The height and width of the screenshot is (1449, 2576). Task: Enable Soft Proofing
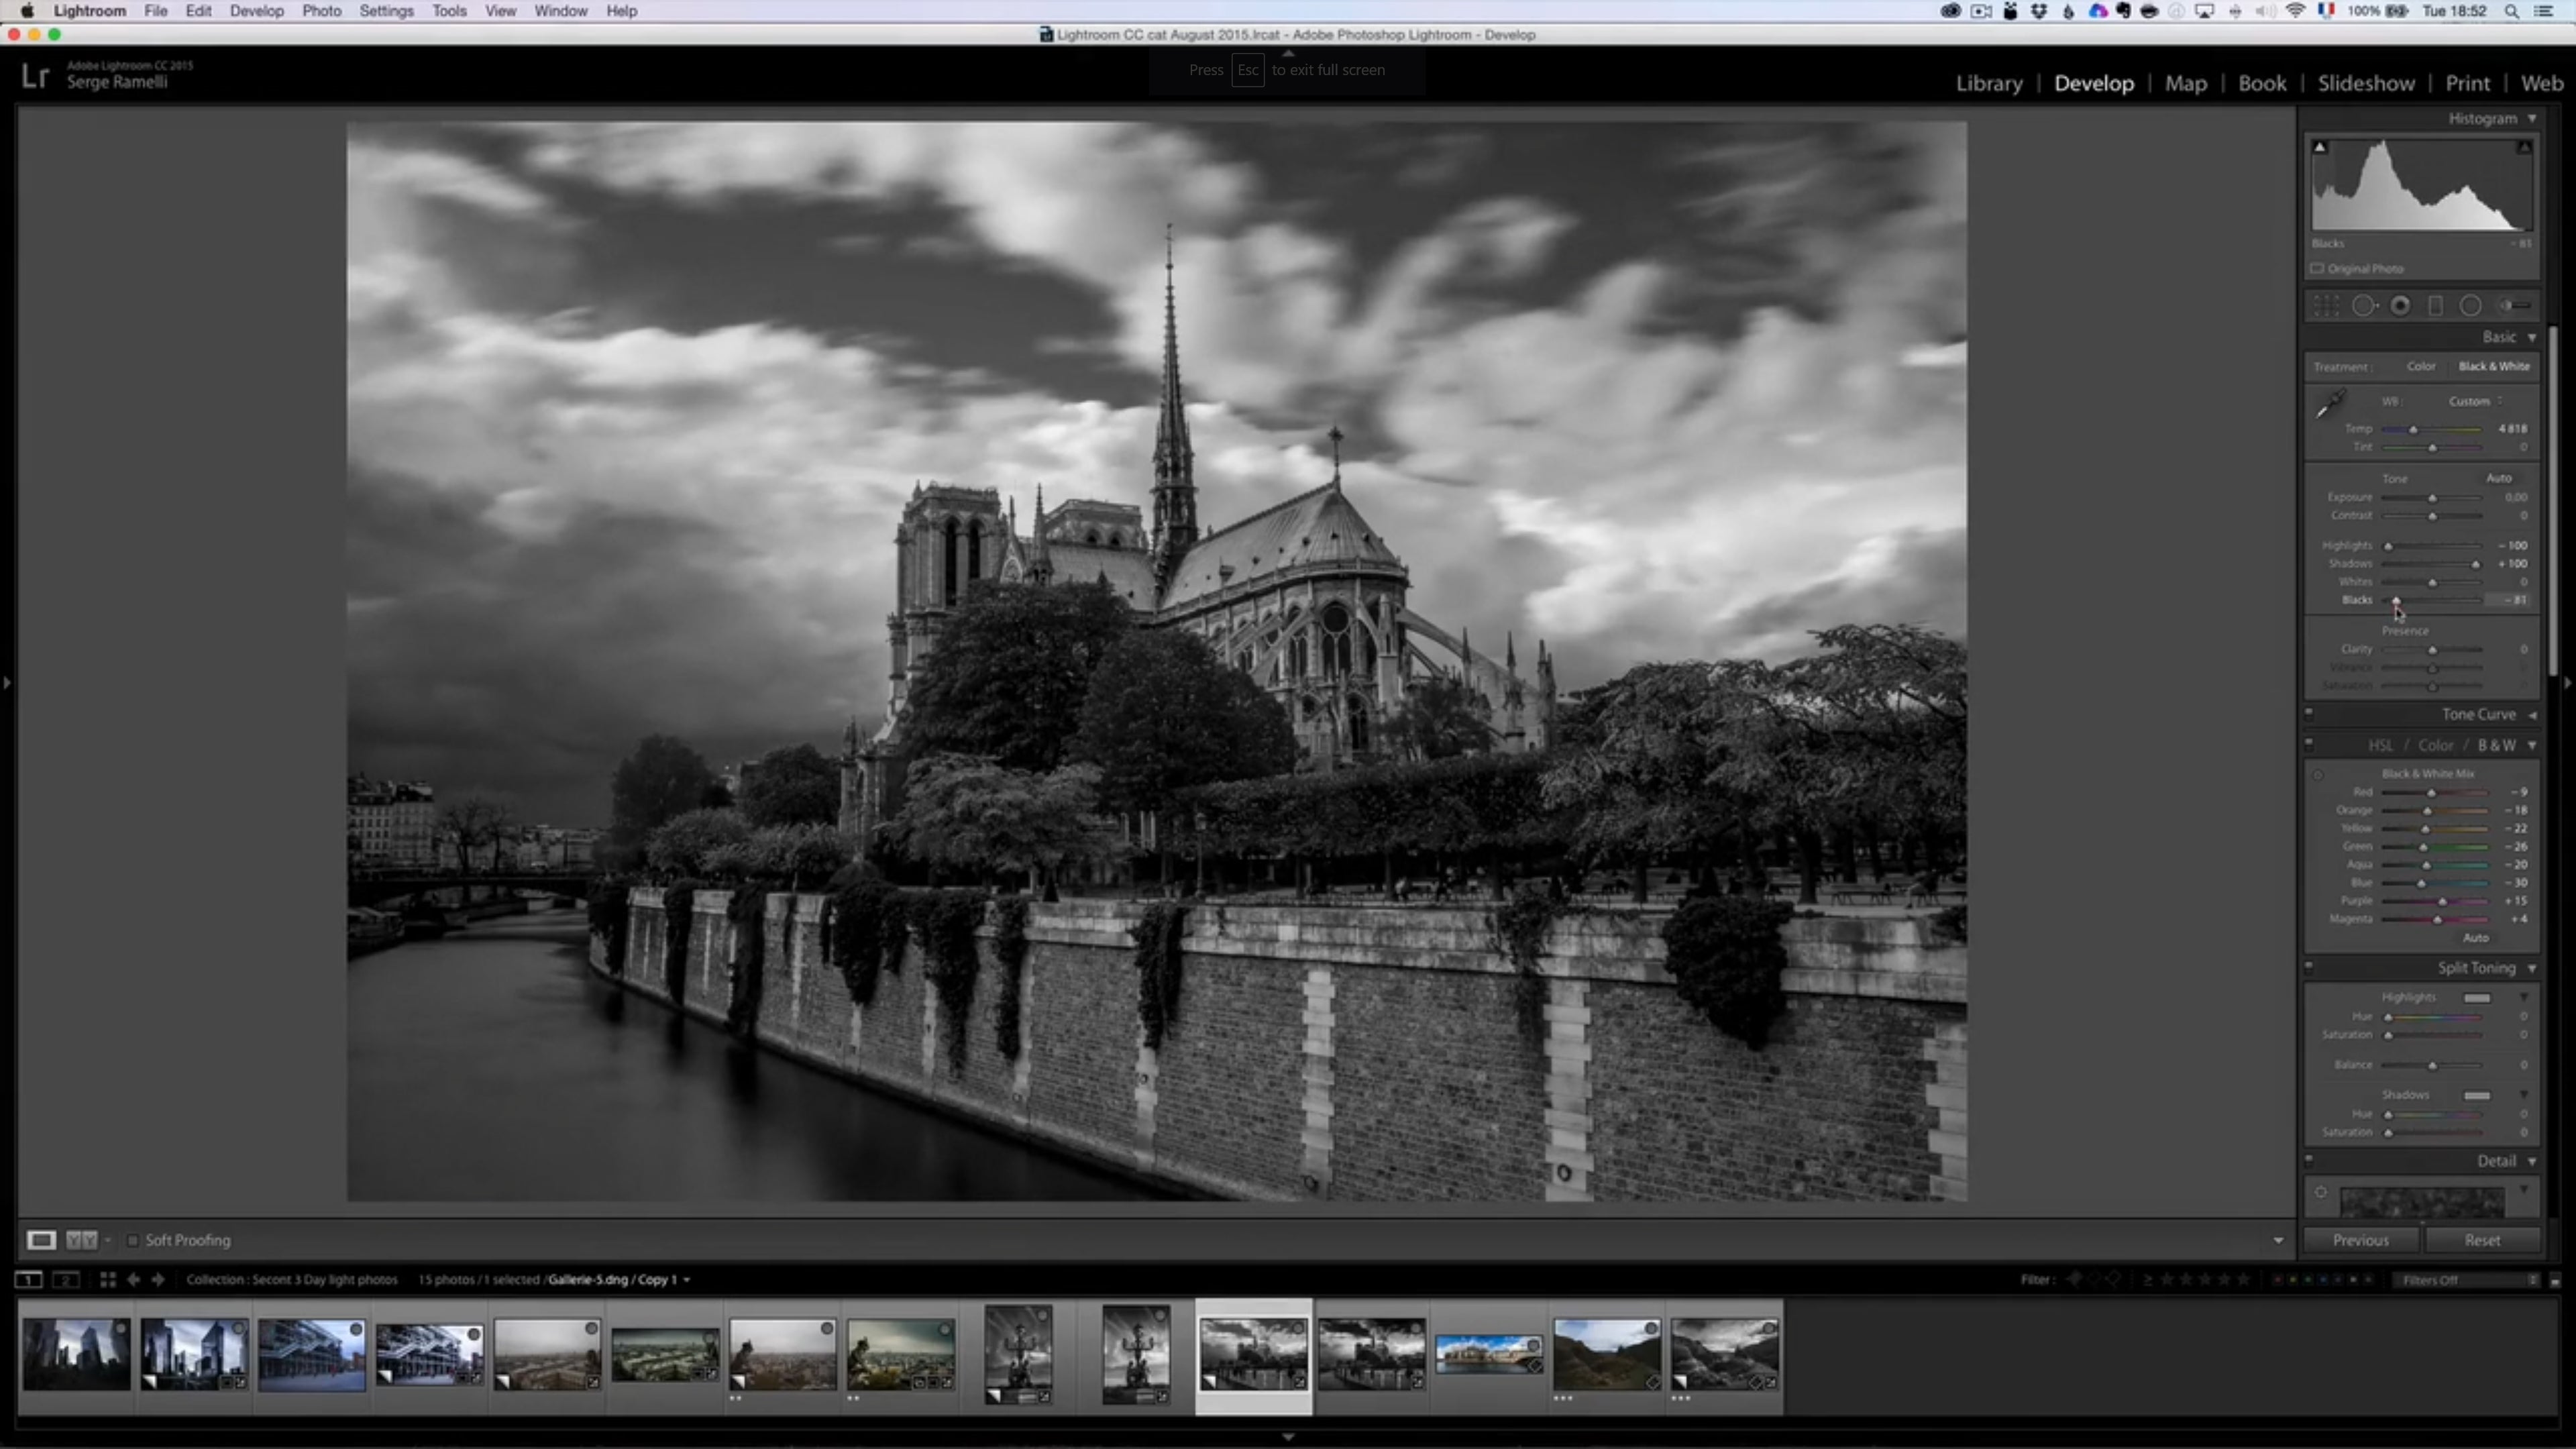[x=133, y=1240]
